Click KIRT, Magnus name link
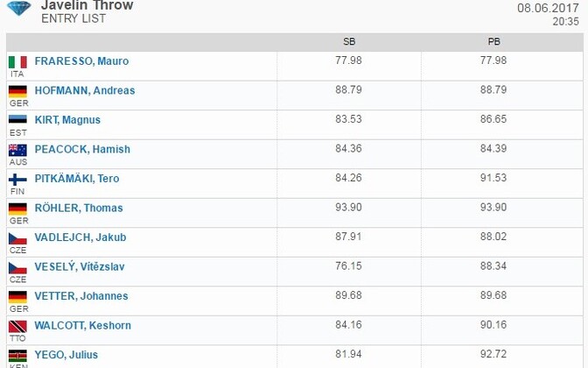This screenshot has width=588, height=368. 67,120
